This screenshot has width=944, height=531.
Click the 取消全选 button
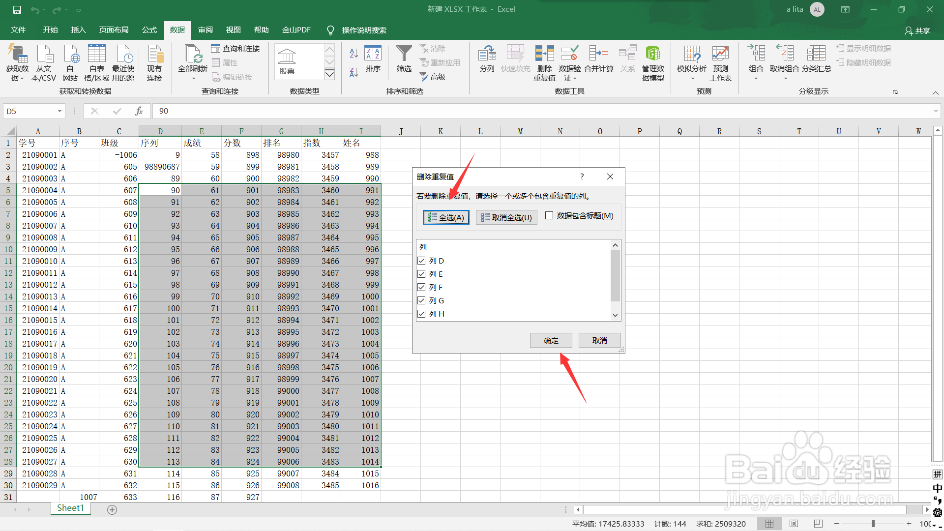tap(506, 217)
